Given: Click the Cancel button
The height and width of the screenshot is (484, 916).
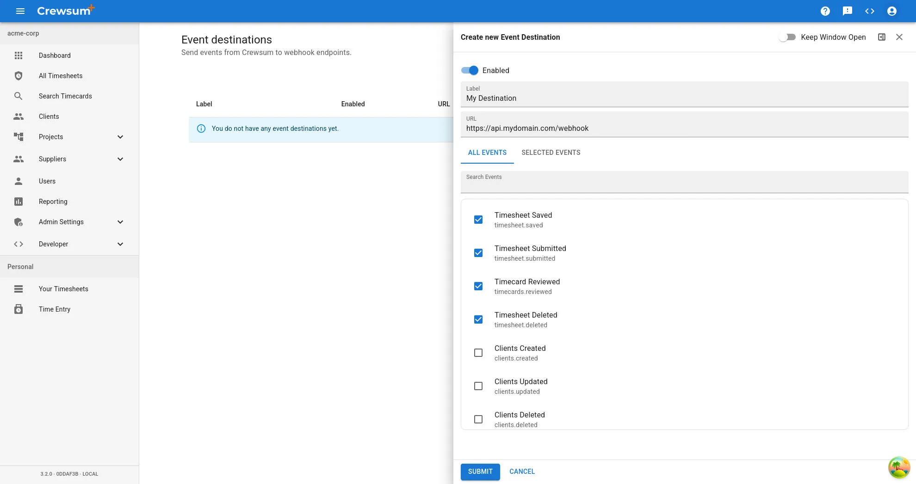Looking at the screenshot, I should 522,472.
